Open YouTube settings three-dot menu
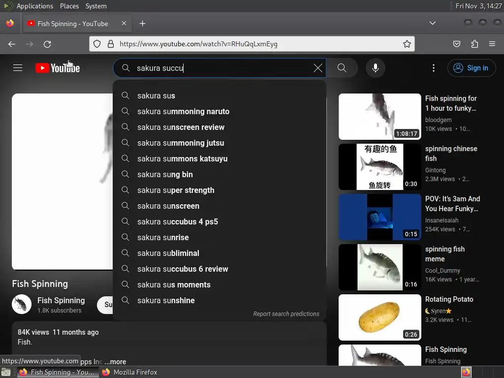The height and width of the screenshot is (378, 504). tap(433, 68)
